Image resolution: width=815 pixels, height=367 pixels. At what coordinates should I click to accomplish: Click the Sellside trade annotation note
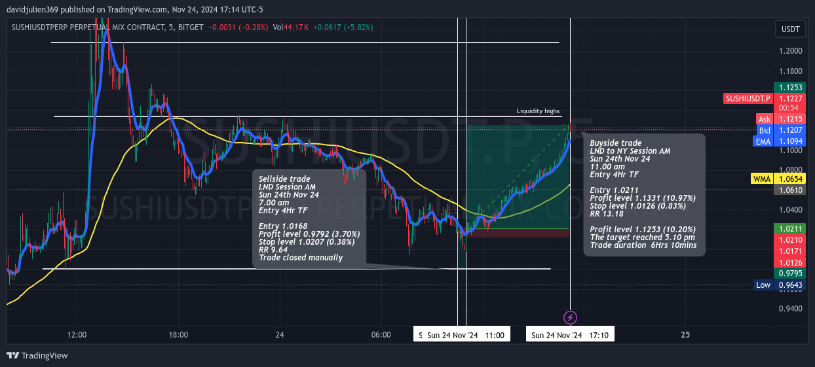(309, 218)
